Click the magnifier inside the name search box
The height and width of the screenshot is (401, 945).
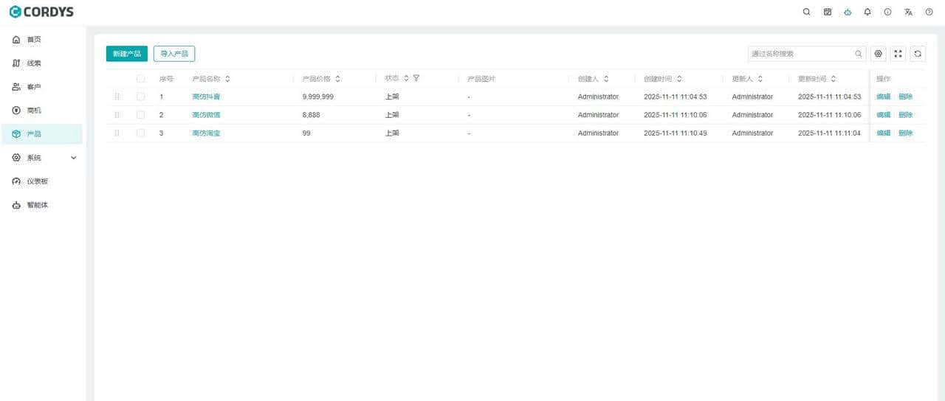coord(859,54)
